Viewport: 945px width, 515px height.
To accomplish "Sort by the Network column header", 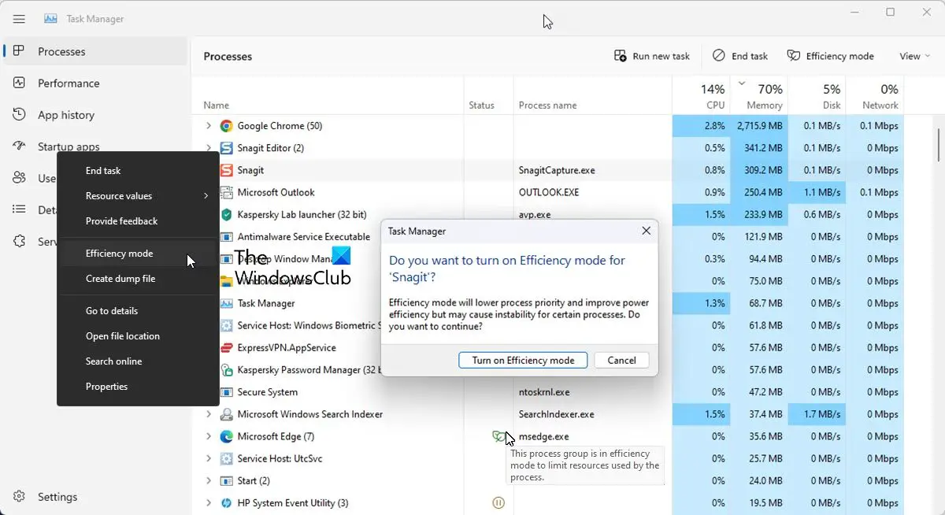I will (x=874, y=96).
